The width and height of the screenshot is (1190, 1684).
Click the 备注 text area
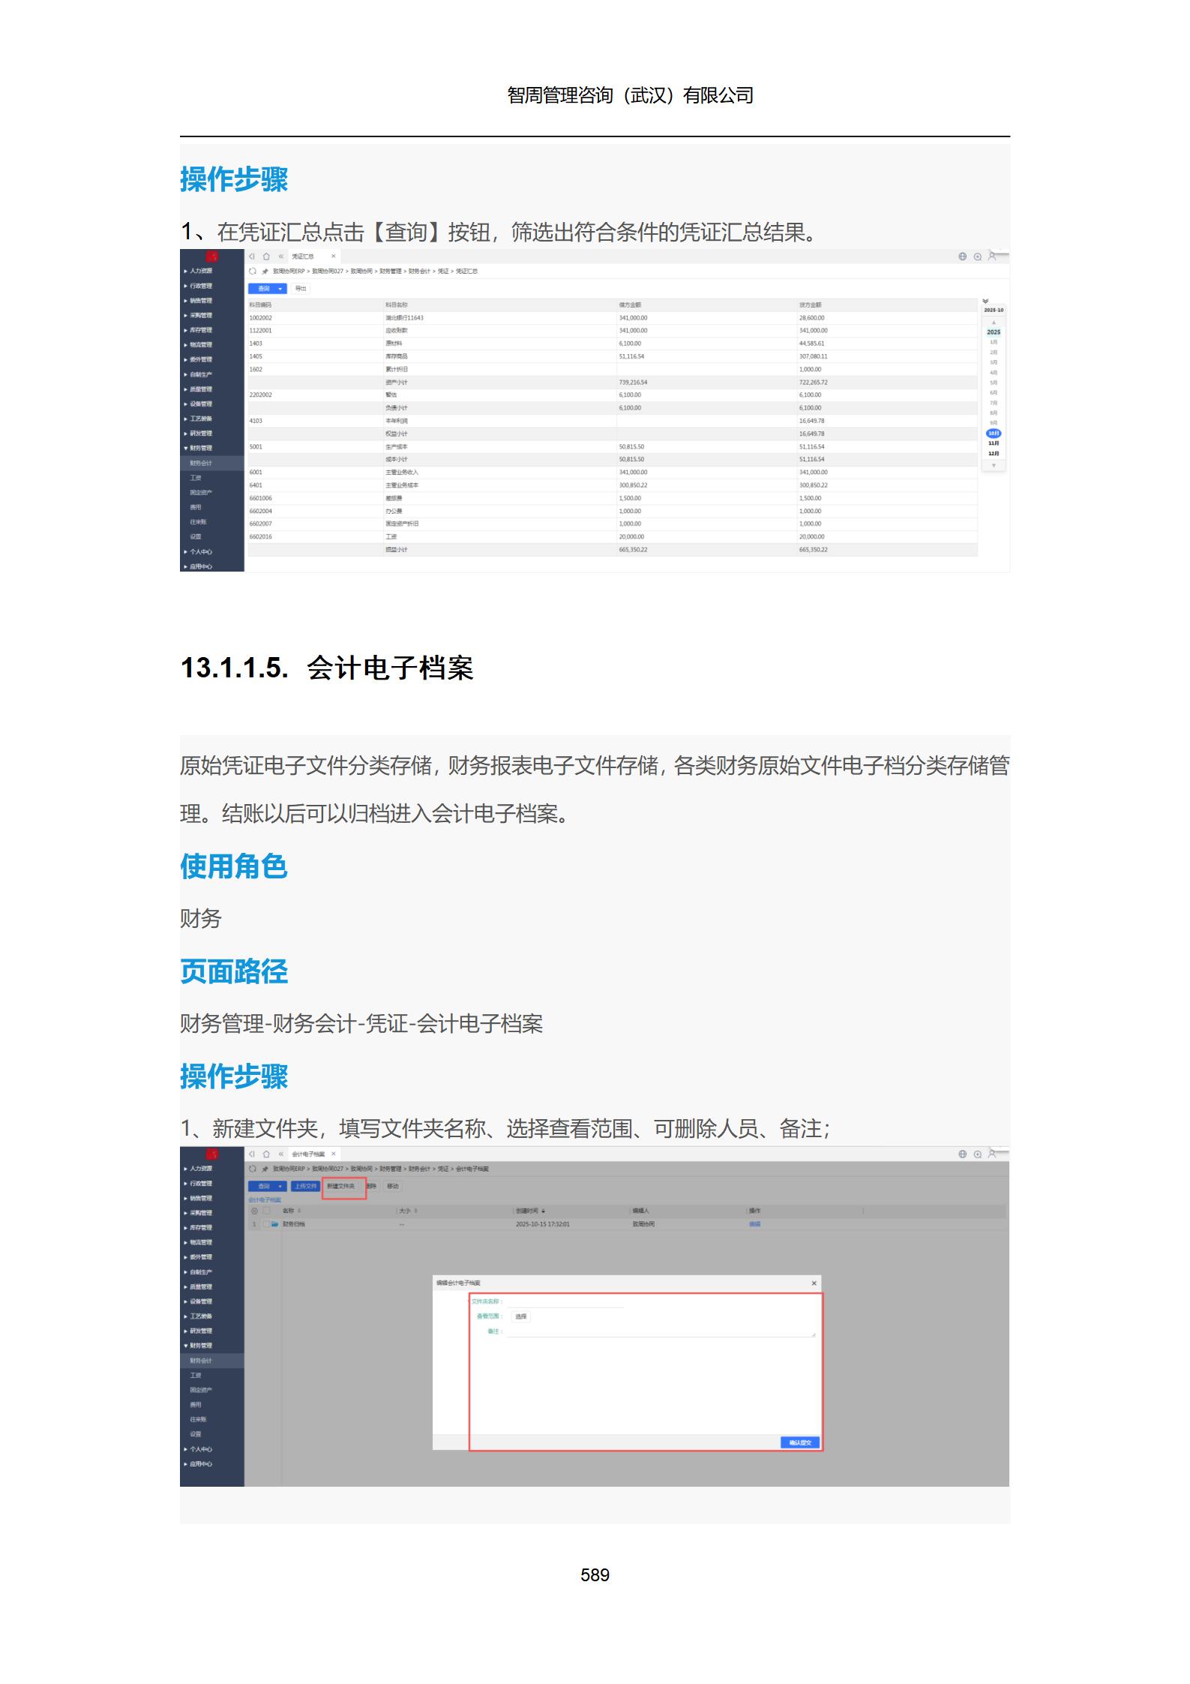(661, 1331)
